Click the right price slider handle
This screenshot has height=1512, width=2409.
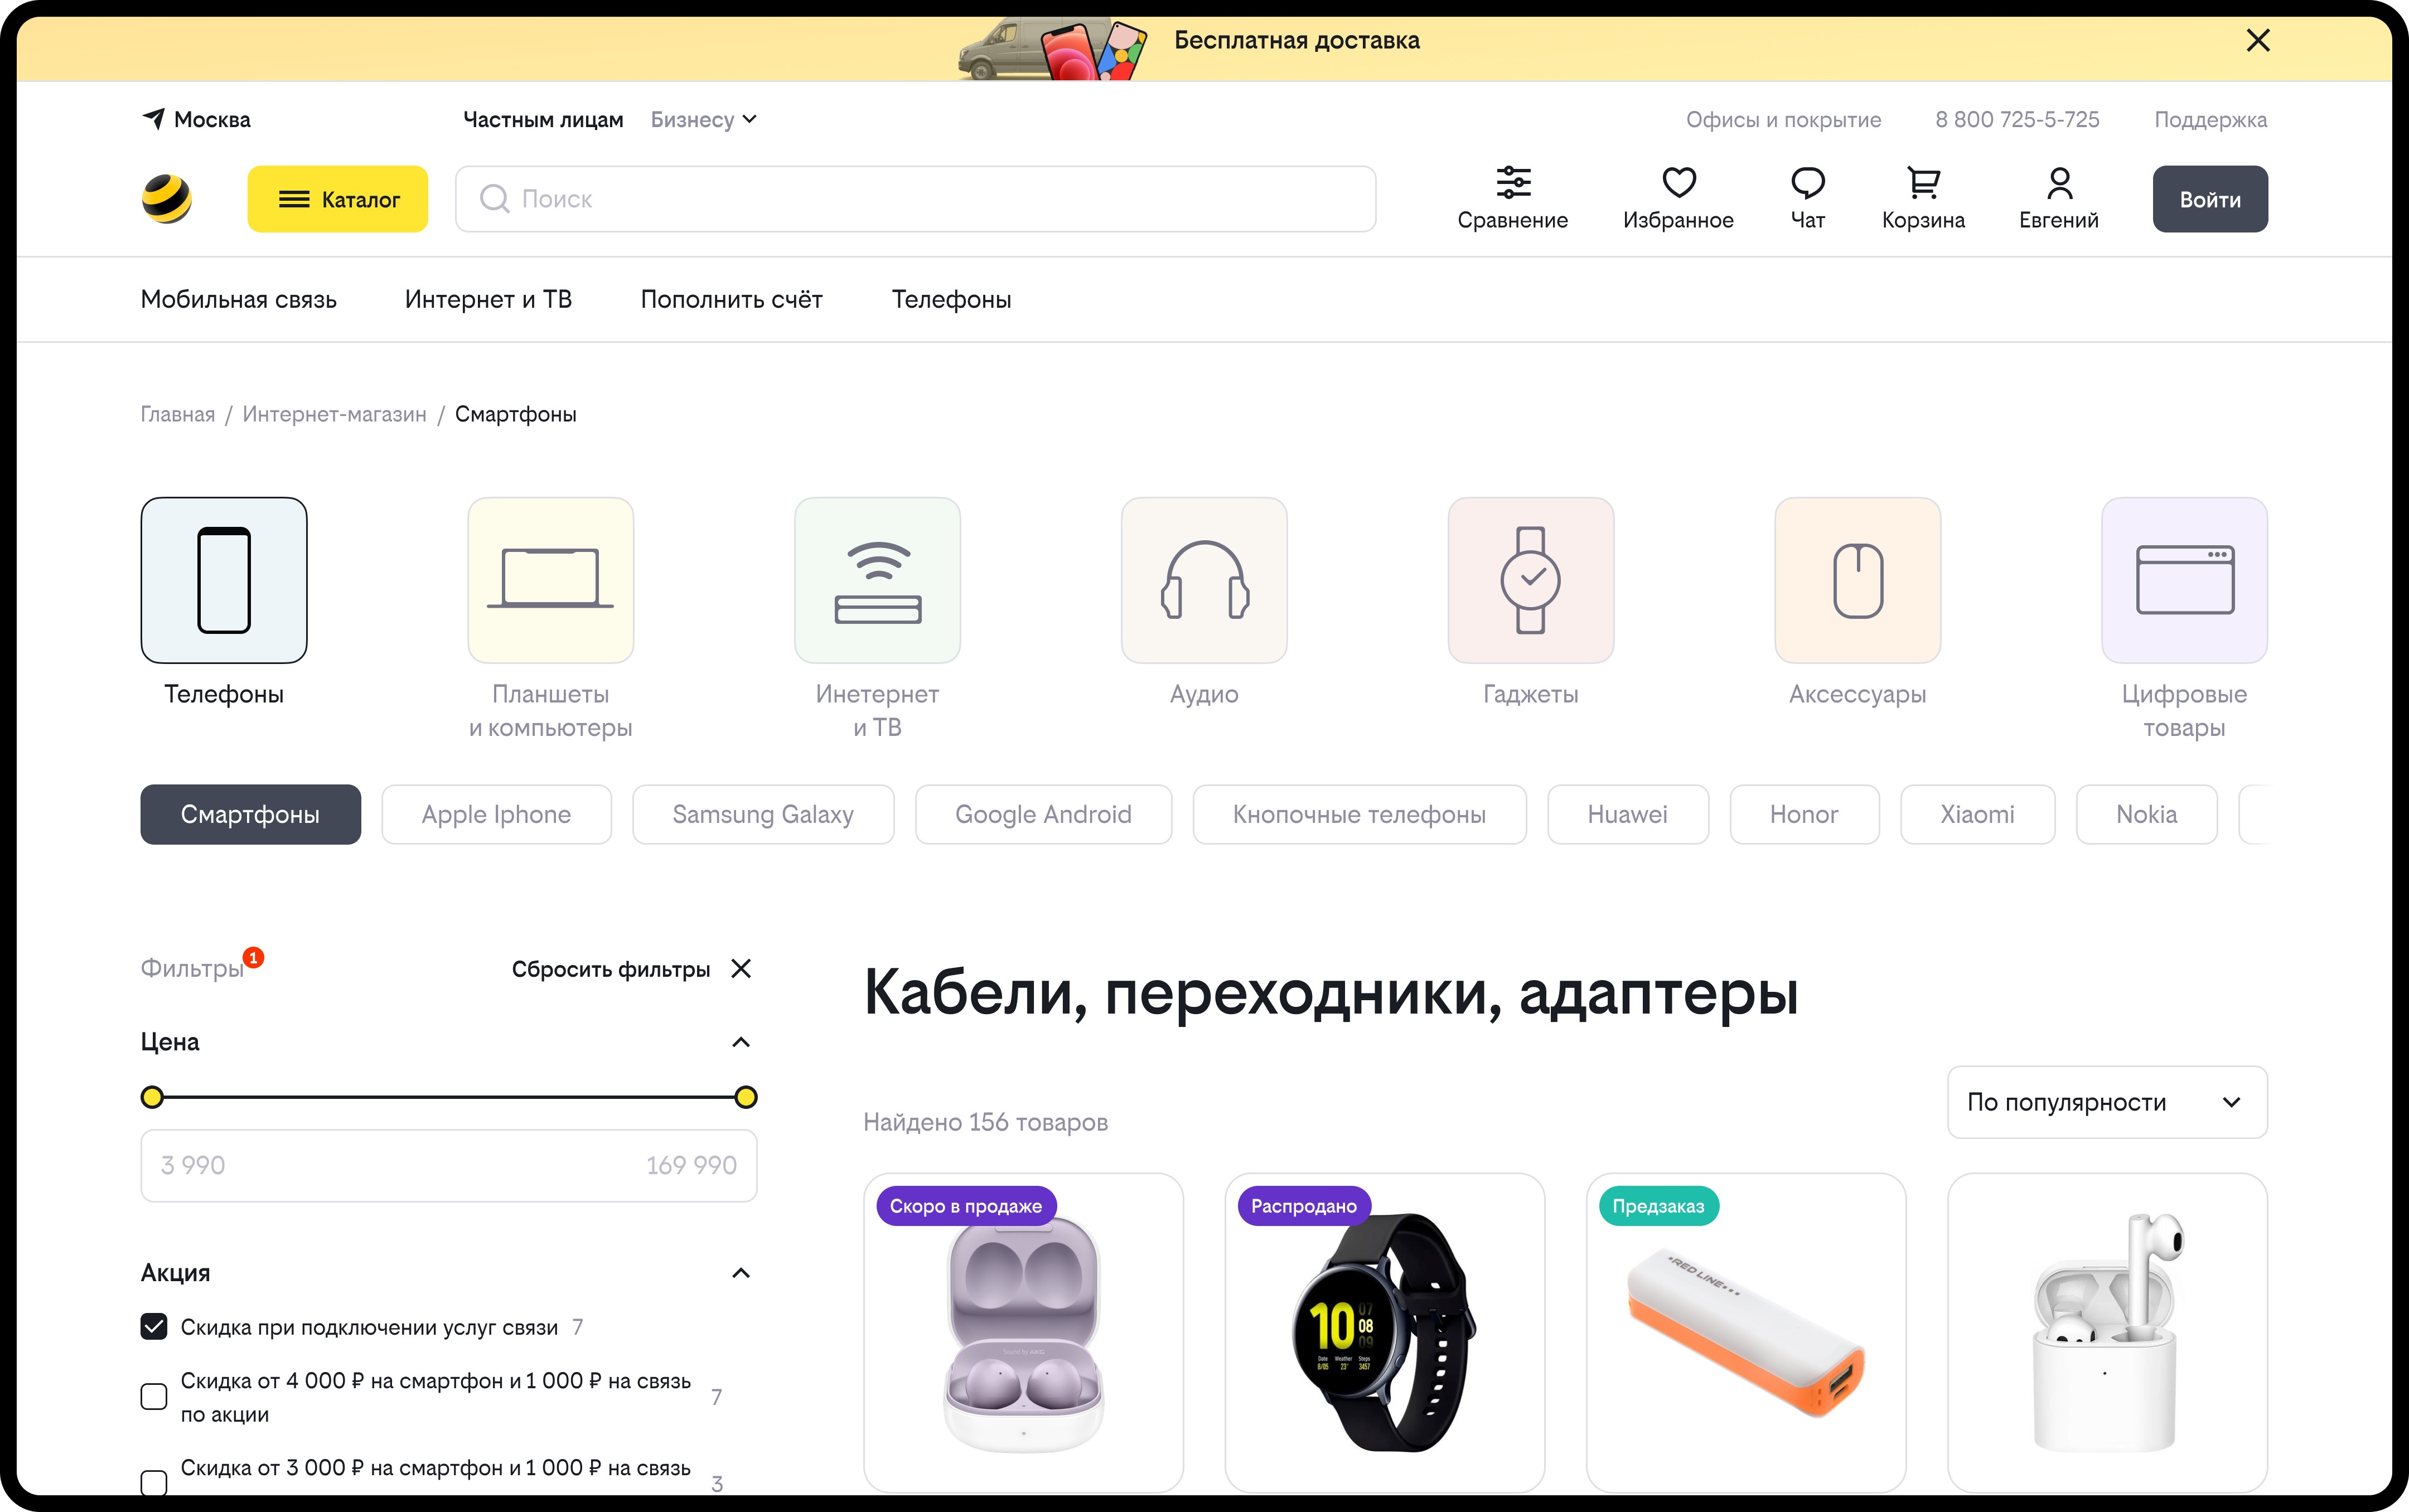[x=745, y=1097]
